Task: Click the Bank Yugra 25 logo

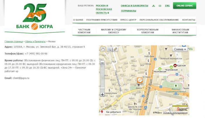Action: click(x=35, y=16)
